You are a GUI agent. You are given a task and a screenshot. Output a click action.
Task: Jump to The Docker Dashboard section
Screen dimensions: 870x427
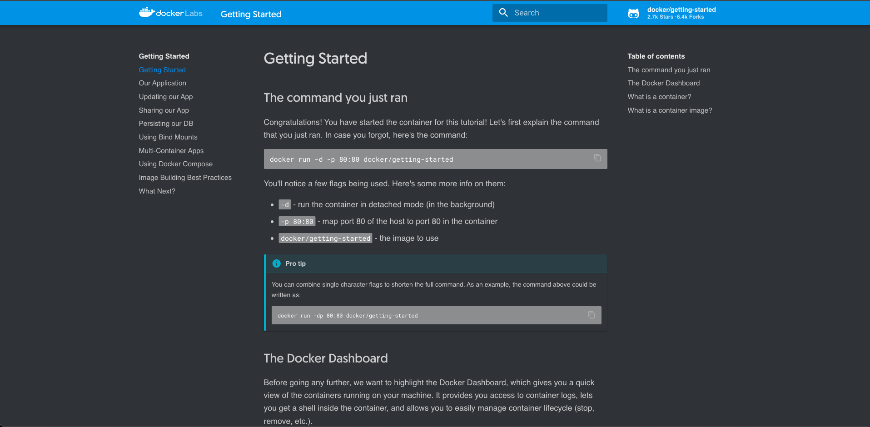[x=663, y=83]
